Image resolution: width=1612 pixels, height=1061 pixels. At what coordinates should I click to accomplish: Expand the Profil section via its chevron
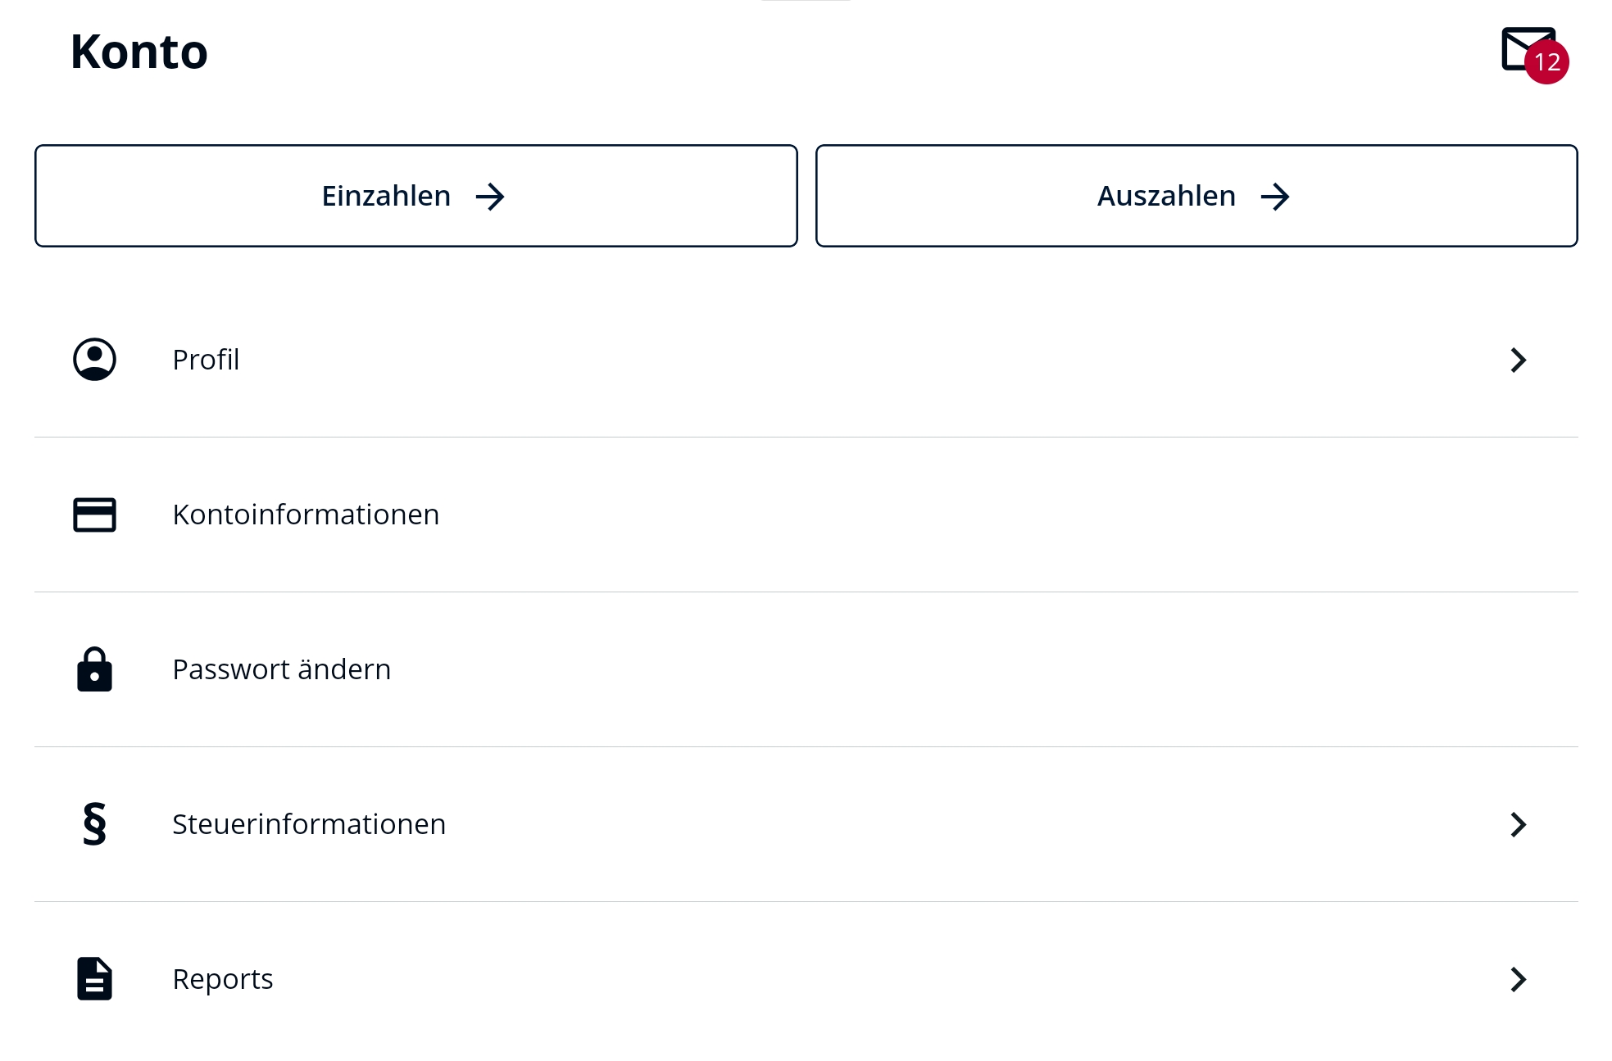(x=1519, y=360)
